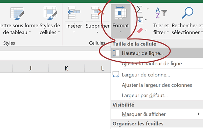Click Rechercher et sélectionner label
Viewport: 203px width, 129px height.
[x=187, y=29]
